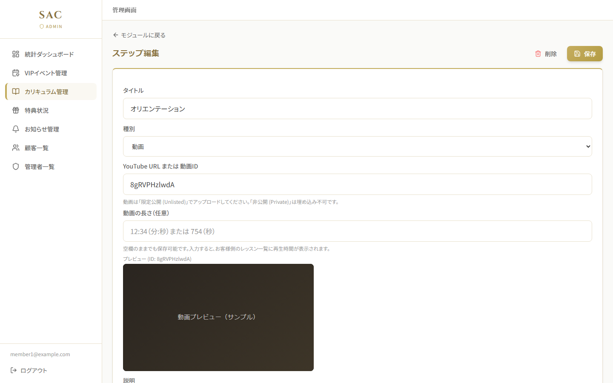The image size is (613, 383).
Task: Click the ステップ編集 page heading
Action: [x=136, y=53]
